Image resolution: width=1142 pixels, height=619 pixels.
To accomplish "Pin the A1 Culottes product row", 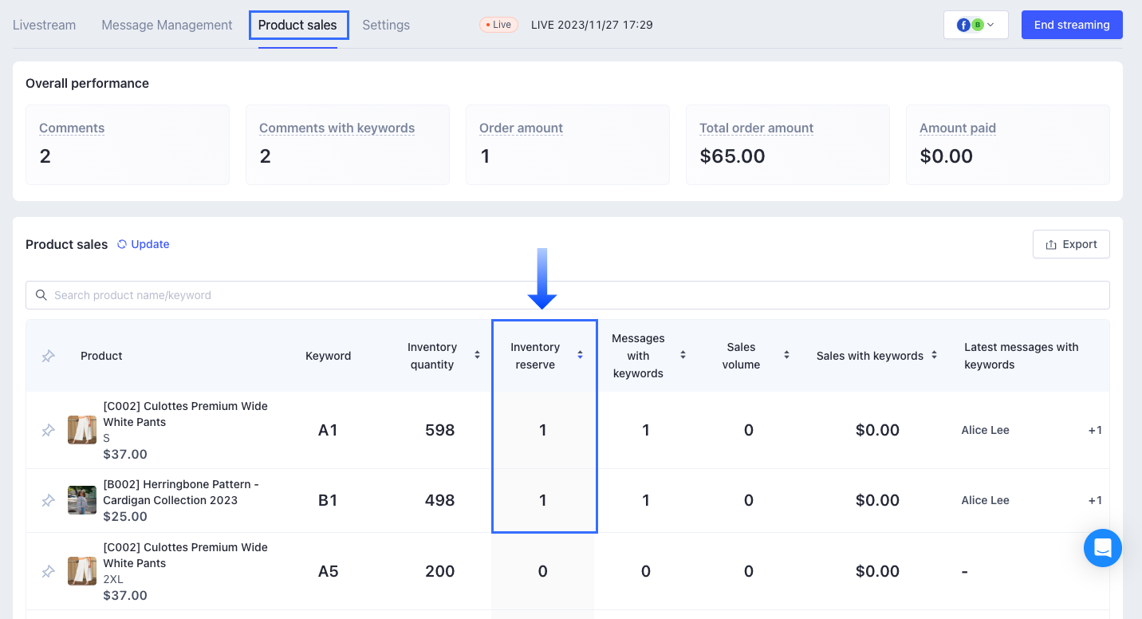I will coord(49,431).
